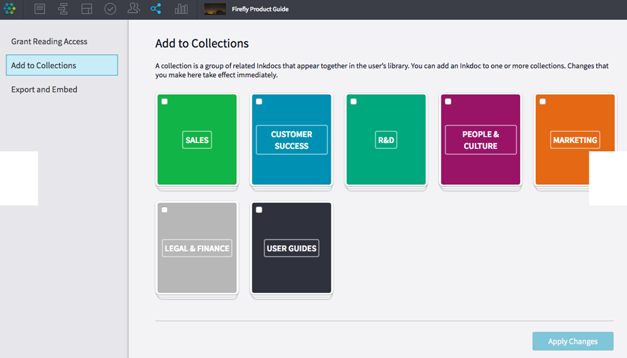Click the Inkit logo icon in top bar

(x=10, y=9)
